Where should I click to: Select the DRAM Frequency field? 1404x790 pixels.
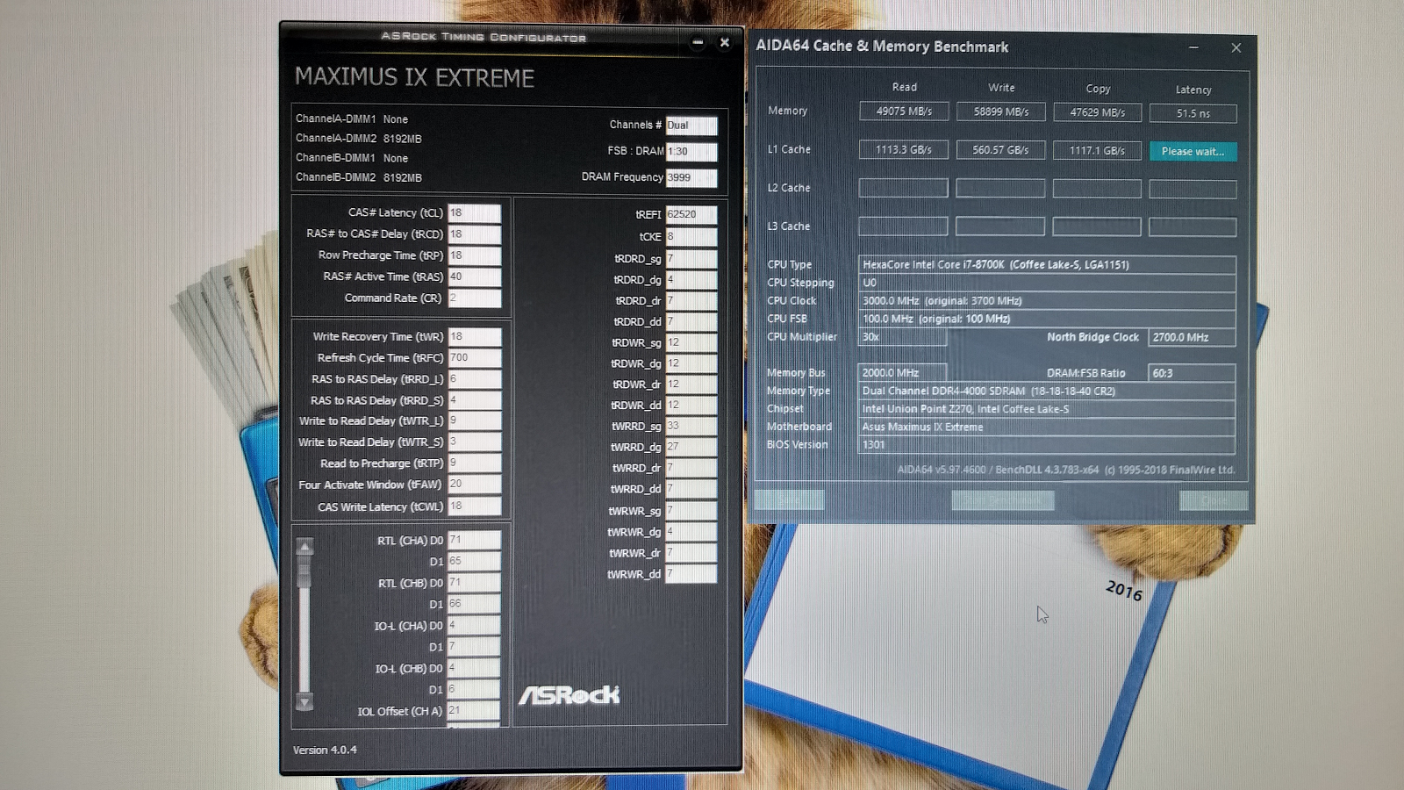click(691, 178)
